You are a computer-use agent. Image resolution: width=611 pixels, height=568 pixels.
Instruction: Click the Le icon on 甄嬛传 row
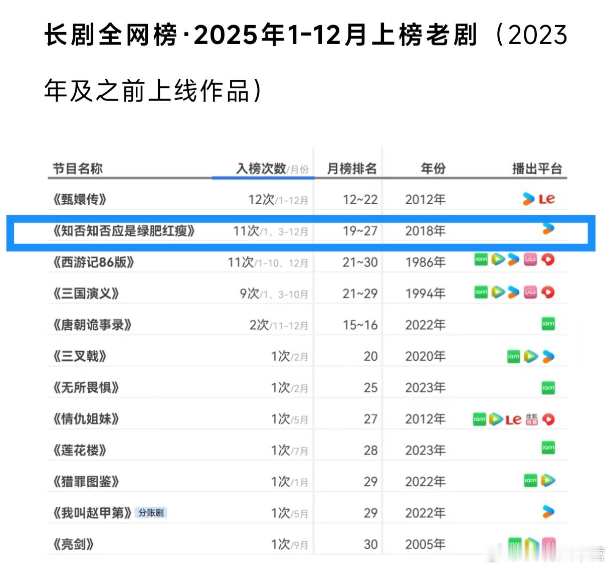tap(547, 198)
